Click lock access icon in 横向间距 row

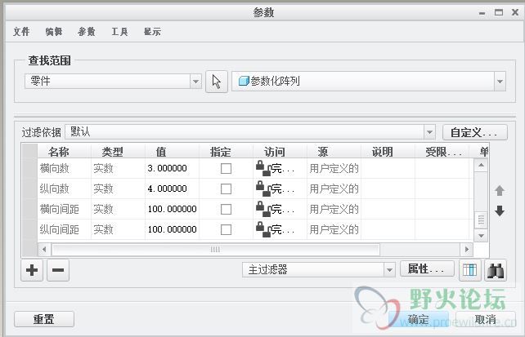263,209
